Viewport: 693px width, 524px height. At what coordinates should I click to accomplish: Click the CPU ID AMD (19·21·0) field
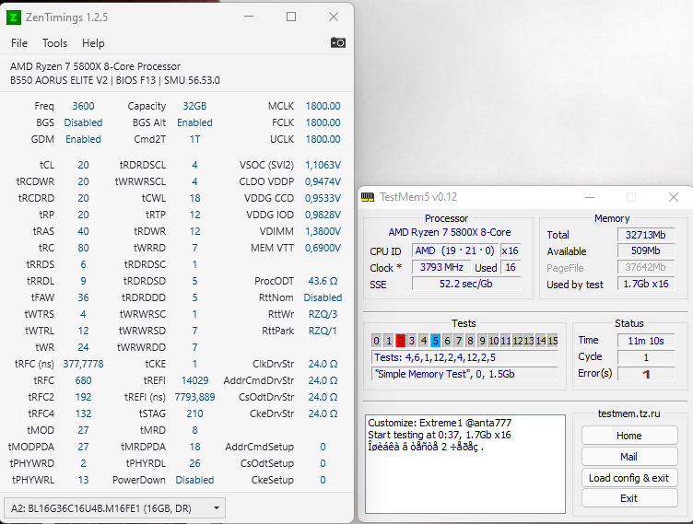[455, 251]
